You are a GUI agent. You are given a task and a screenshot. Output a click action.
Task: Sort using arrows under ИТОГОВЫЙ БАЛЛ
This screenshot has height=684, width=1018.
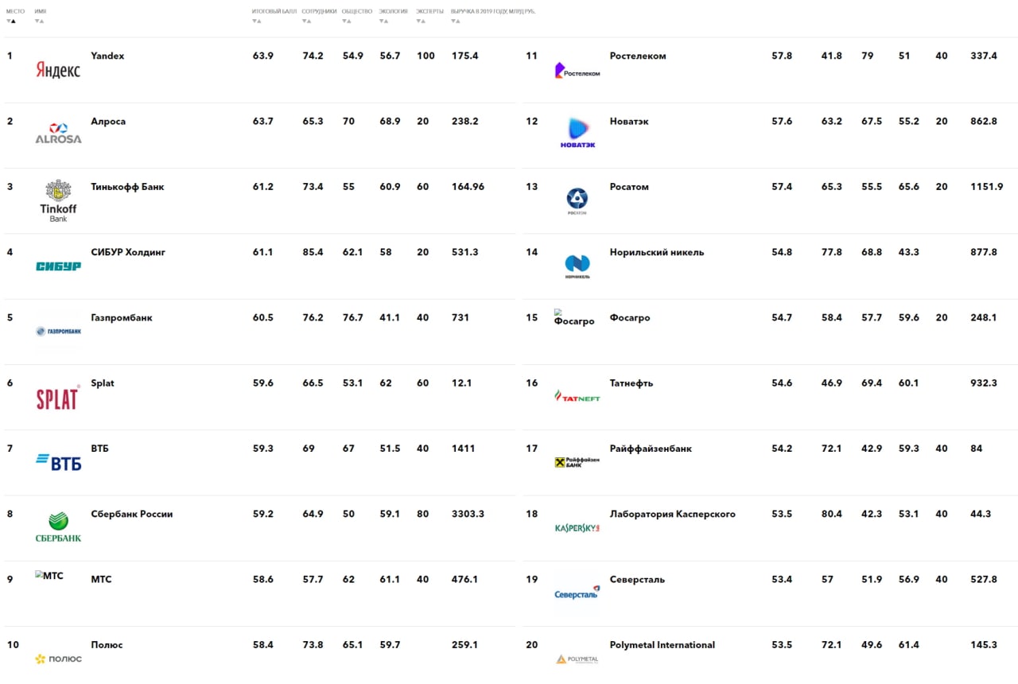click(257, 21)
